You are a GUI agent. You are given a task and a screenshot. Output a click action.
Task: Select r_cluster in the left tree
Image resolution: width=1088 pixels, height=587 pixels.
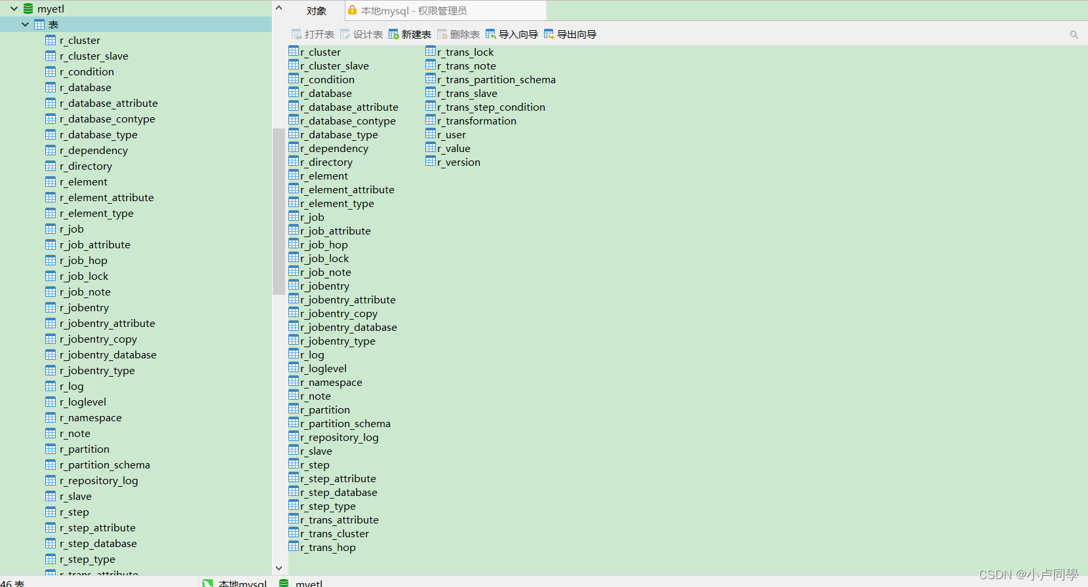point(80,40)
